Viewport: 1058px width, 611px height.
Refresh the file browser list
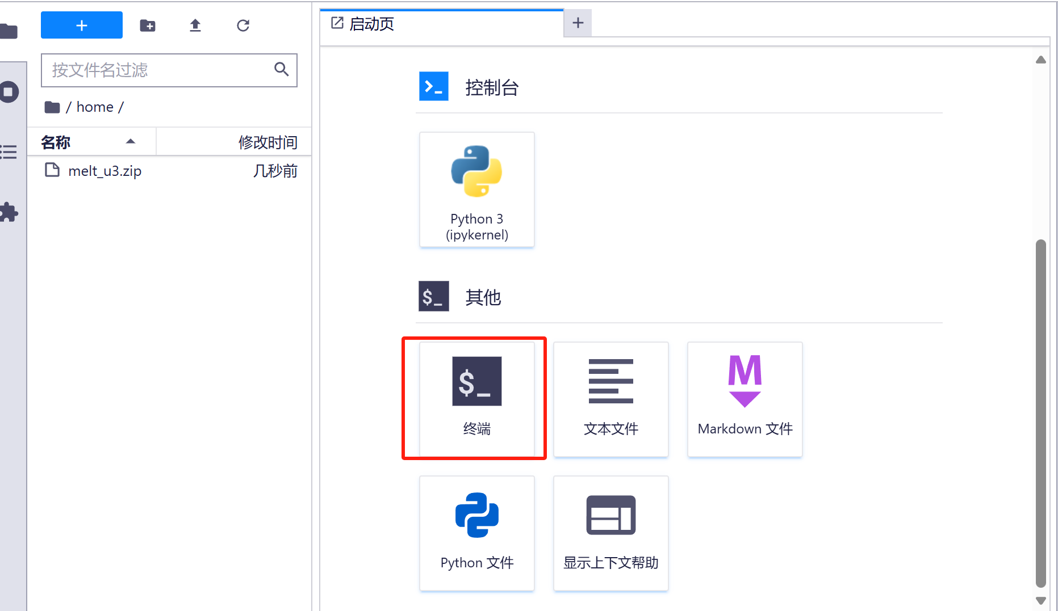click(x=243, y=26)
